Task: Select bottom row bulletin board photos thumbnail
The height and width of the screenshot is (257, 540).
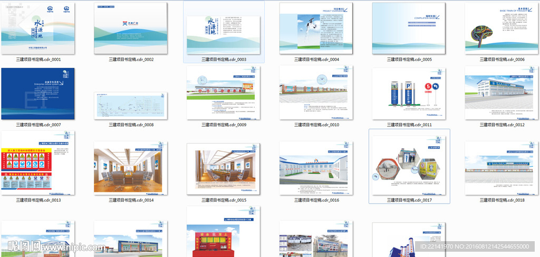Action: click(x=316, y=239)
